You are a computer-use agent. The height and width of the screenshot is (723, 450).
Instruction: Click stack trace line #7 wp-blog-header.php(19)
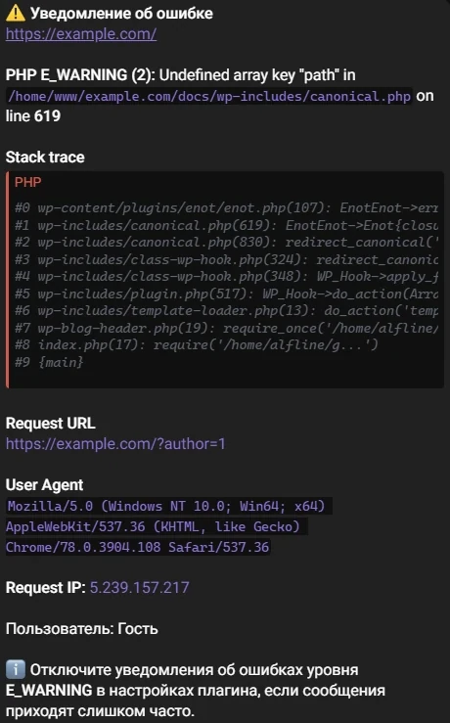point(227,328)
